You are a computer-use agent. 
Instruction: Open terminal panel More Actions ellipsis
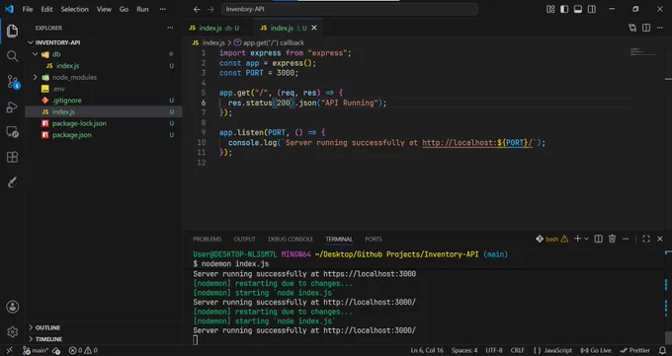[626, 239]
